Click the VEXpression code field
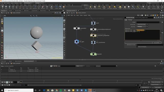The image size is (164, 92). 142,35
